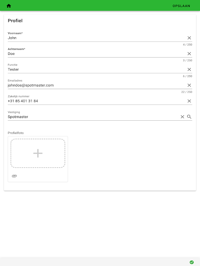200x266 pixels.
Task: Clear the Voornaam field
Action: (x=189, y=38)
